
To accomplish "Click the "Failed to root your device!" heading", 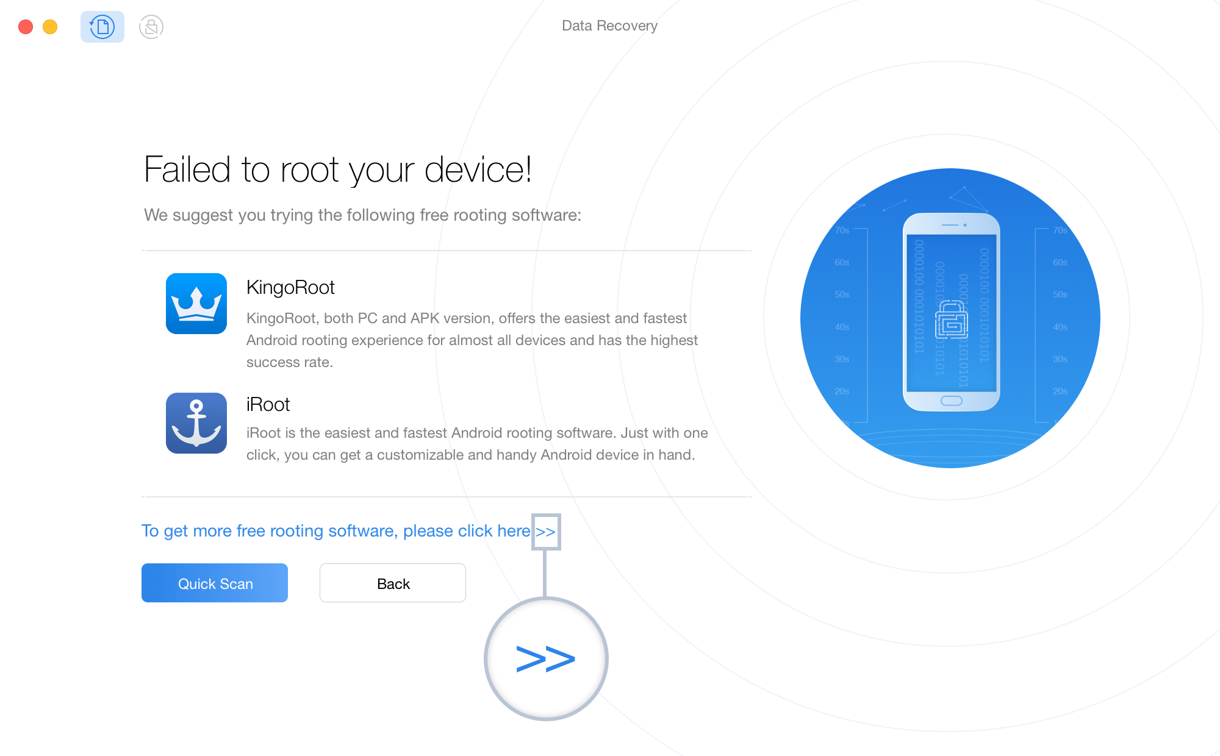I will (337, 171).
